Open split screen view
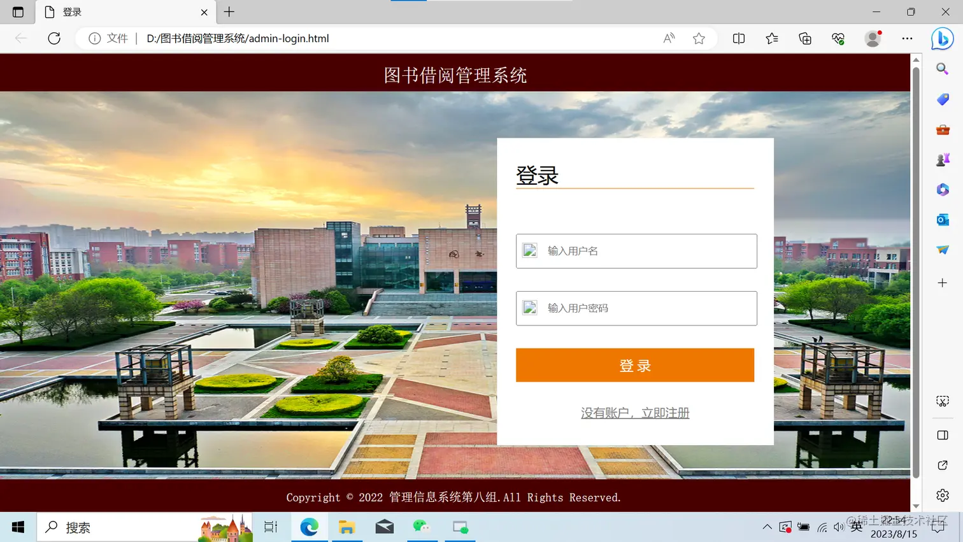The image size is (963, 542). 738,38
